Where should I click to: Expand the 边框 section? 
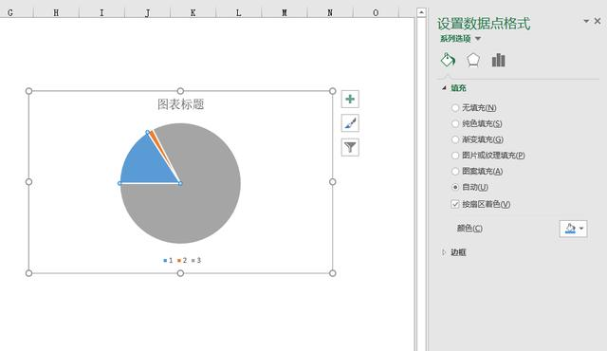444,252
